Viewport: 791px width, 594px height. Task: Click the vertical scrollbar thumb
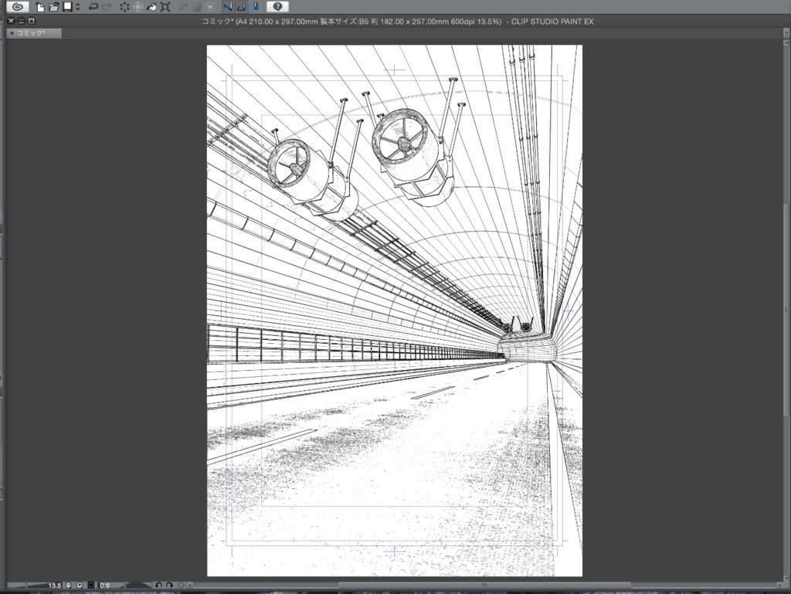(786, 309)
